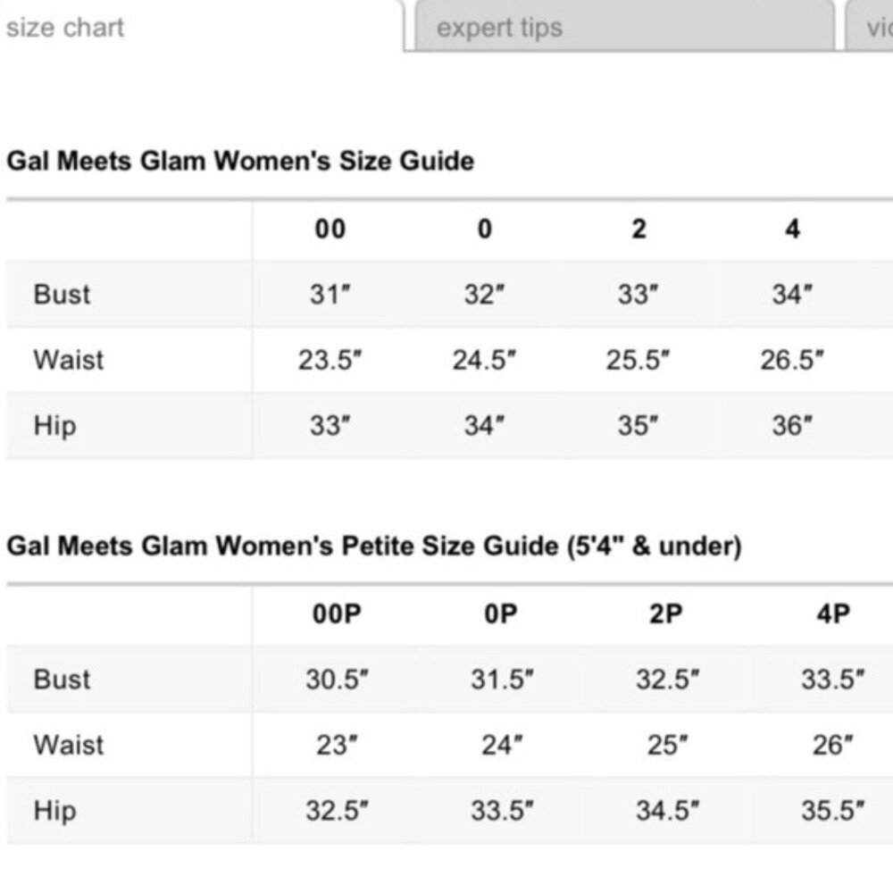Select the 00 size column header
This screenshot has width=893, height=893.
[330, 230]
